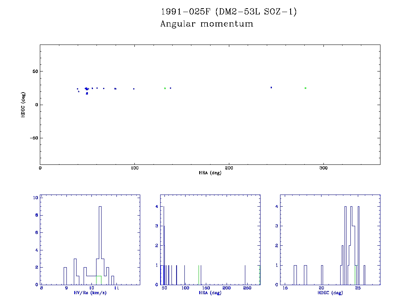Click the "300" tick label on scatter x-axis
Screen dimensions: 400x300
[x=323, y=168]
